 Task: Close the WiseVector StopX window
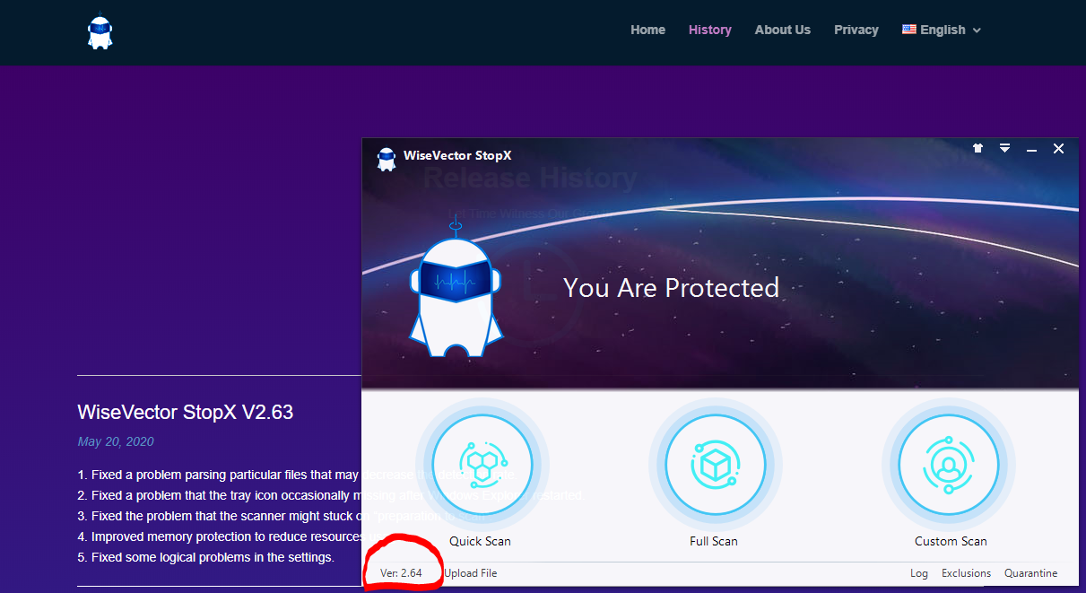1058,148
